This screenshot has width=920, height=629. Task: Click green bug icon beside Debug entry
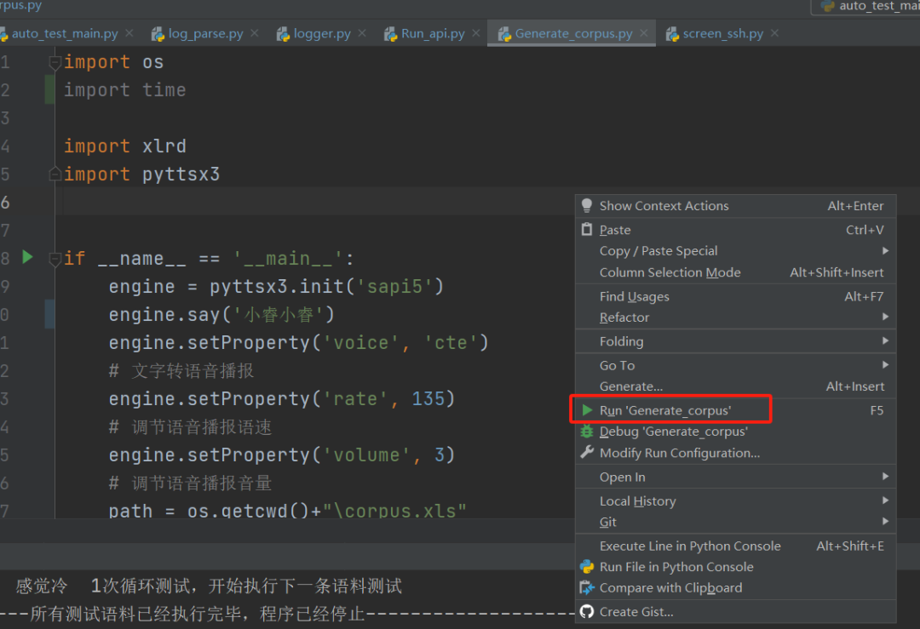coord(587,432)
